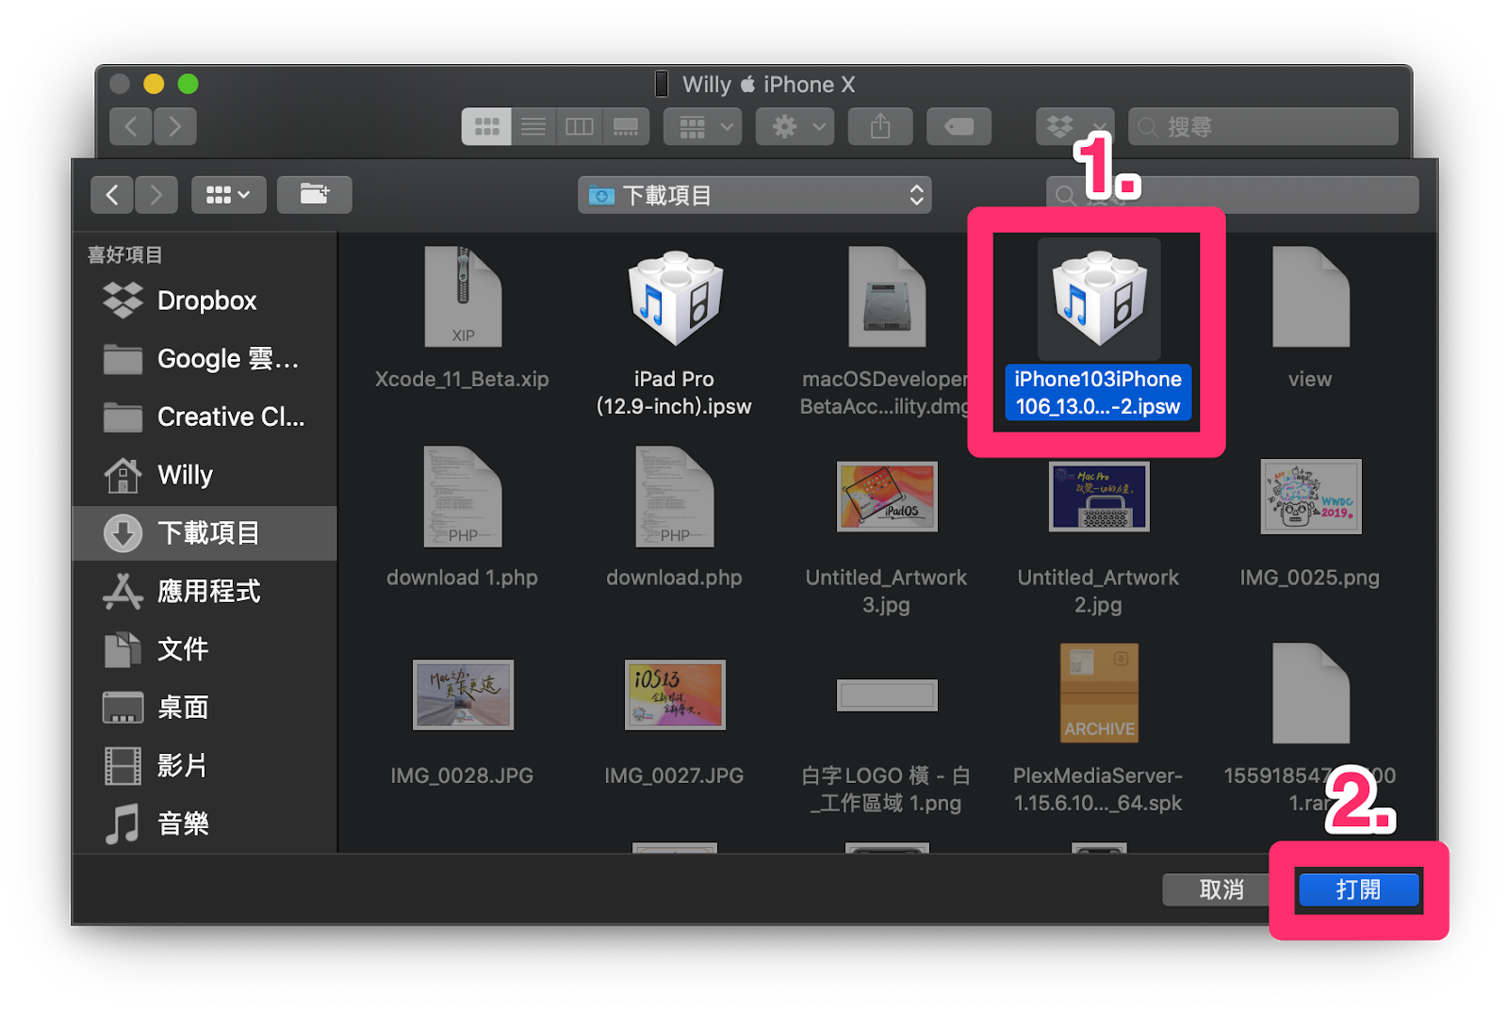Open the Google 雲… folder in the sidebar
Viewport: 1508px width, 1012px height.
click(x=205, y=359)
